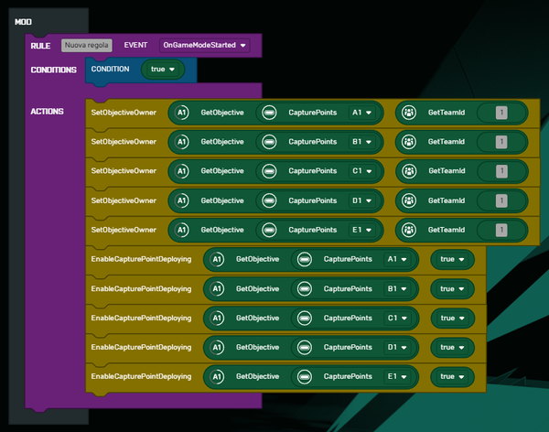Click the team icon beside GetTeamId in the B1 row
The height and width of the screenshot is (432, 549).
click(x=408, y=142)
